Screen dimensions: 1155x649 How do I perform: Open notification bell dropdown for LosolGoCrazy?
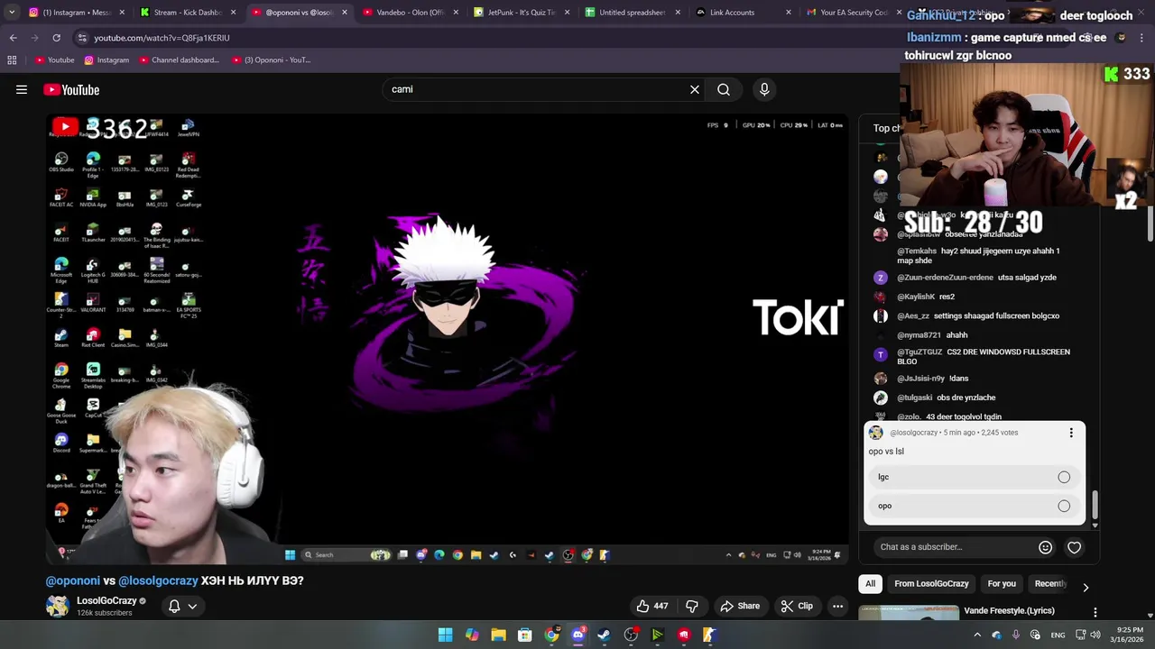182,606
